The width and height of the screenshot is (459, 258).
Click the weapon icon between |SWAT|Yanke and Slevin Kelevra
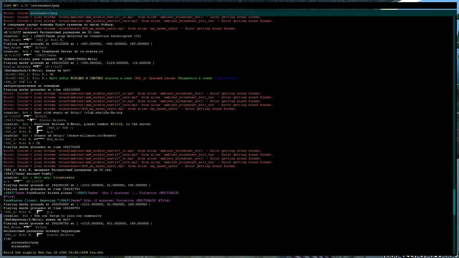click(x=32, y=120)
